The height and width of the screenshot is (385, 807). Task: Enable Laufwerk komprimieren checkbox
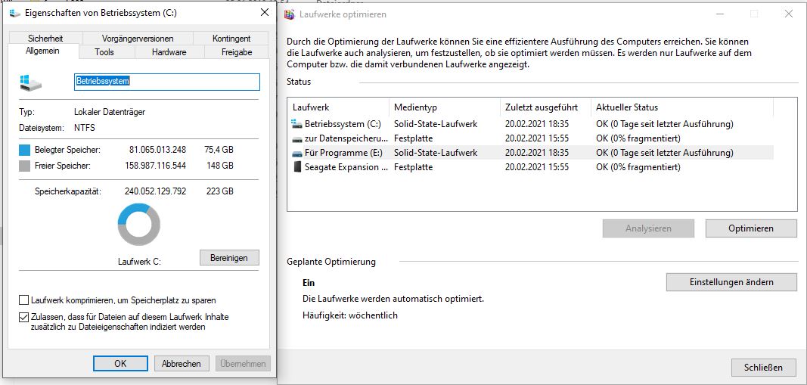(x=23, y=300)
